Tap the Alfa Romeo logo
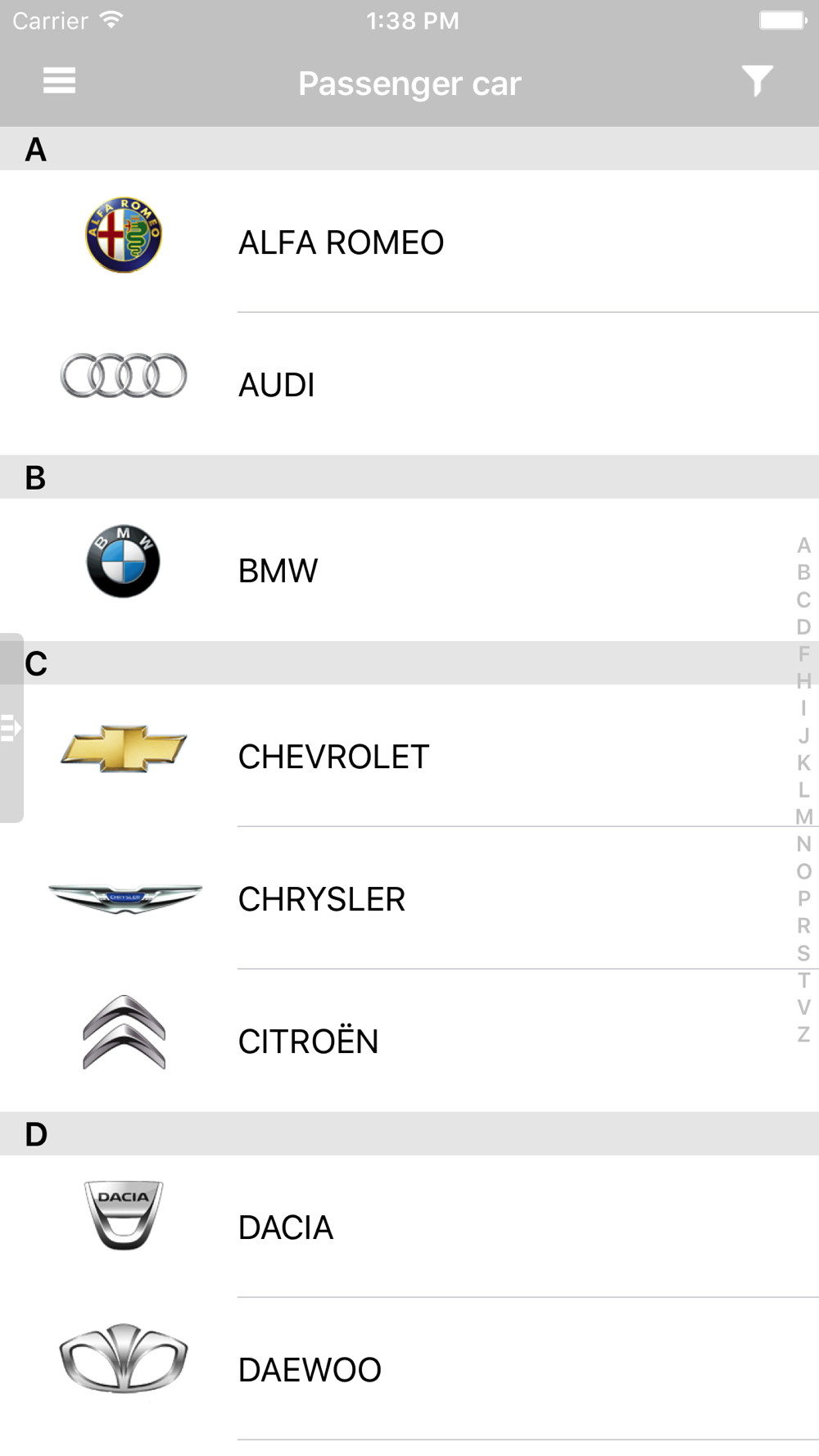Viewport: 819px width, 1456px height. pos(124,235)
